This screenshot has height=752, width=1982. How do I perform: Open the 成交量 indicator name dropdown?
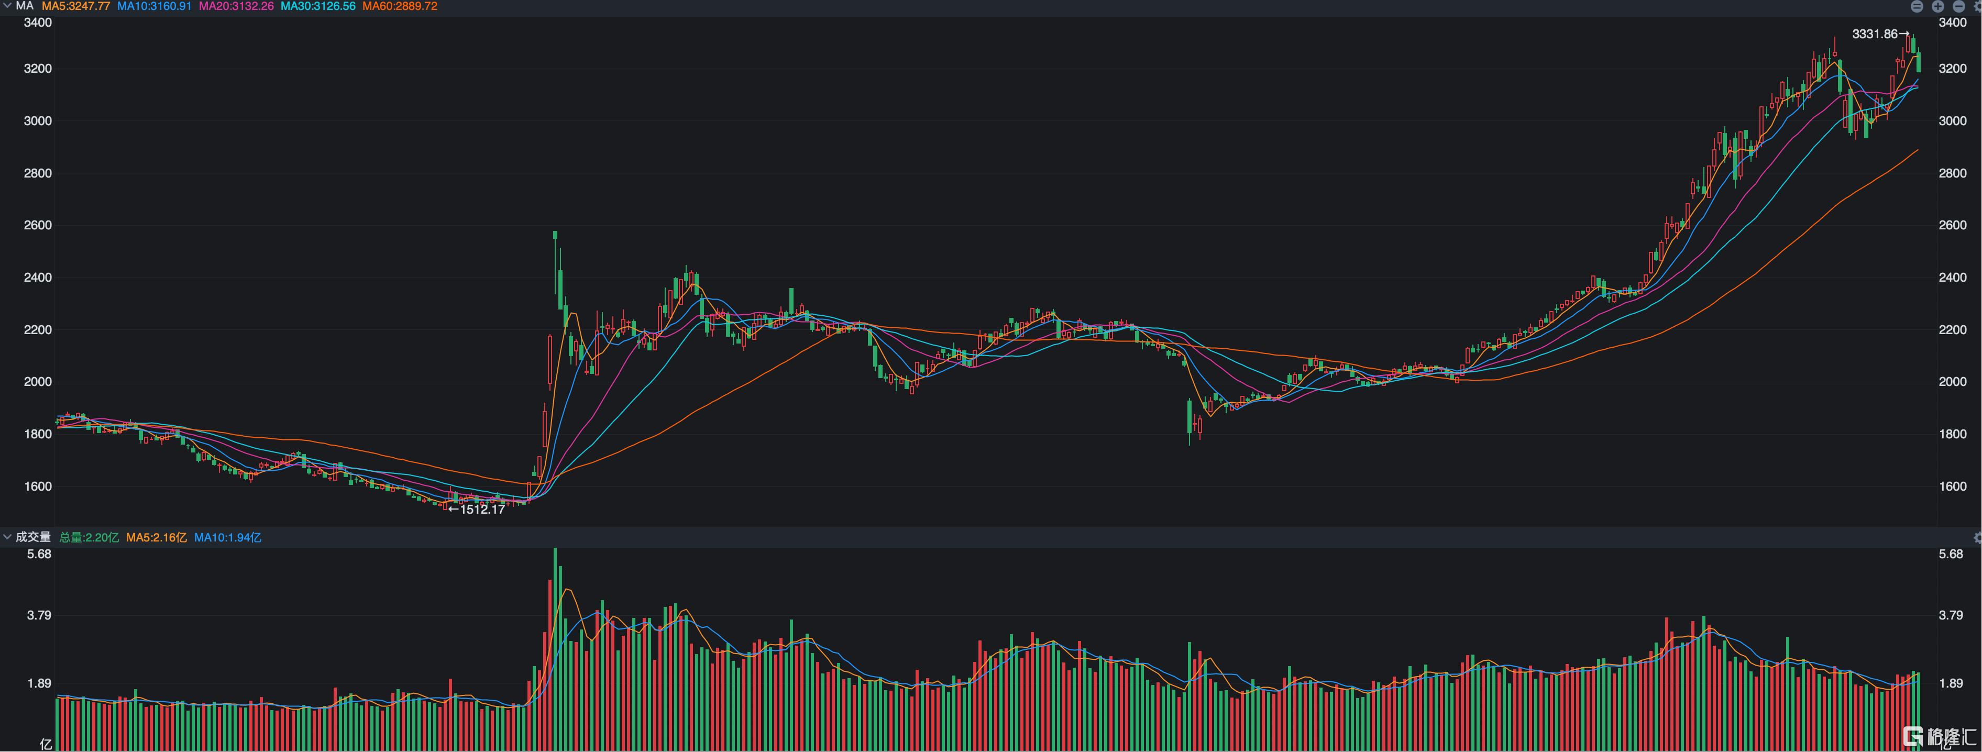pyautogui.click(x=33, y=537)
